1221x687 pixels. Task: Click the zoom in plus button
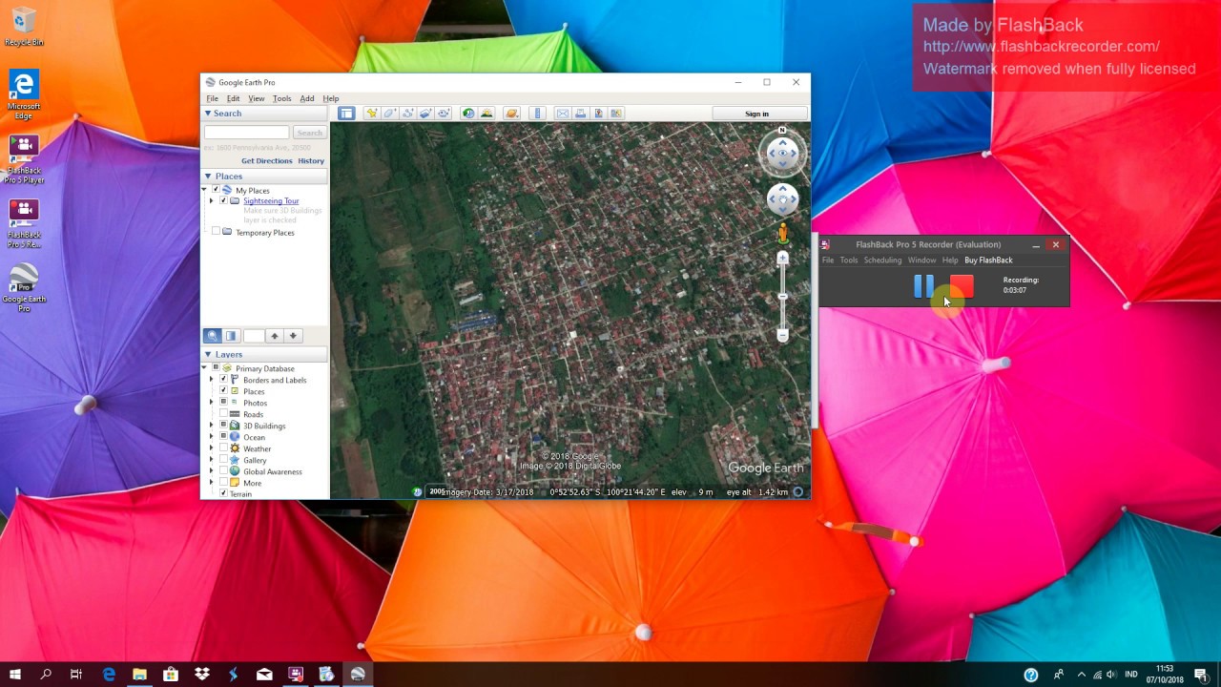pyautogui.click(x=782, y=258)
